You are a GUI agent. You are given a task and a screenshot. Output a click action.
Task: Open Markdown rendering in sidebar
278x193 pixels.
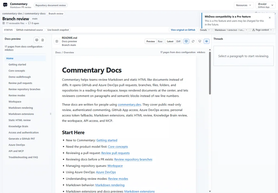[x=21, y=108]
